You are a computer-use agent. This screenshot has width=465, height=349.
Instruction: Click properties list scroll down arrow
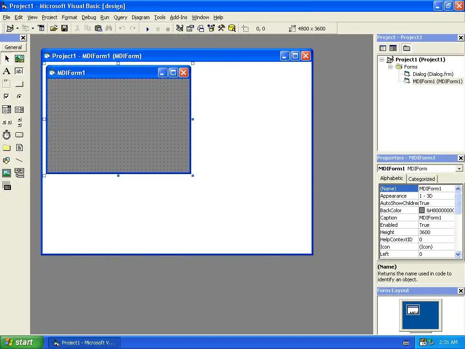pos(458,254)
